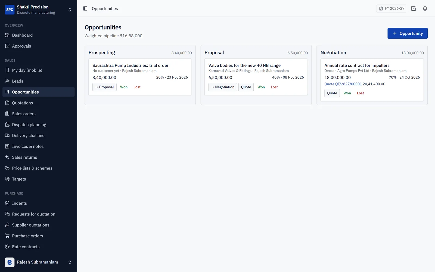The width and height of the screenshot is (435, 272).
Task: Mark Saurashtra Pump opportunity as Lost
Action: (137, 87)
